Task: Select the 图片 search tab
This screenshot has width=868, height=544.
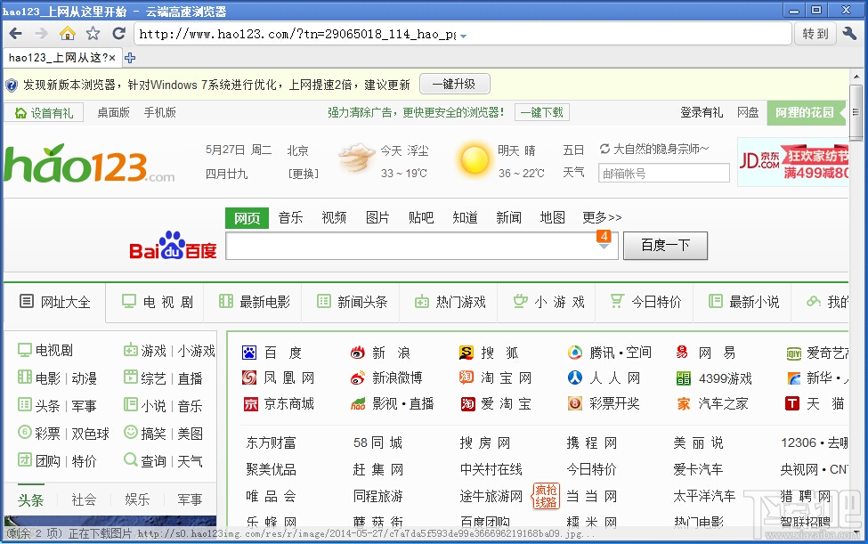Action: (x=377, y=217)
